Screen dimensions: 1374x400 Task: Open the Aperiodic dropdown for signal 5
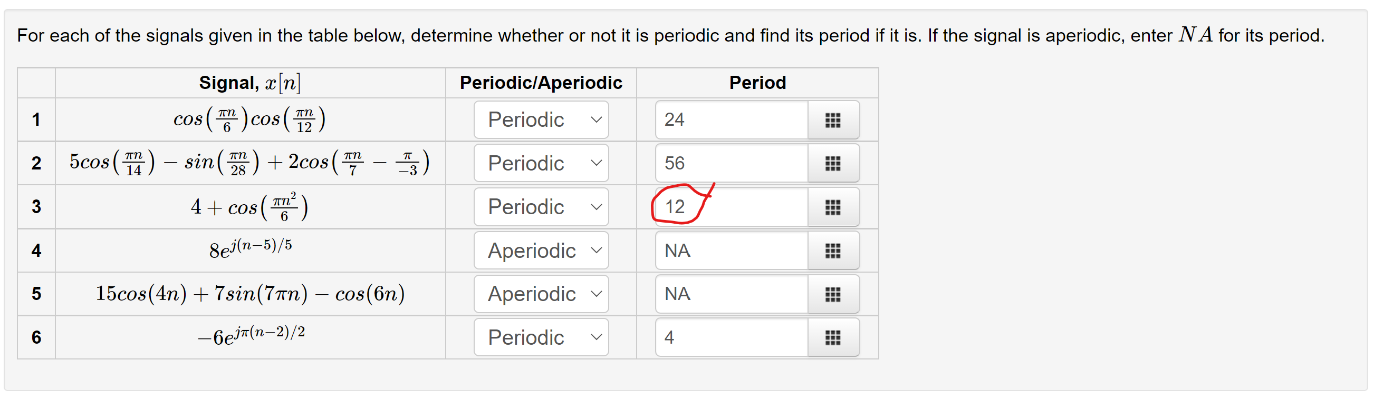[x=540, y=294]
